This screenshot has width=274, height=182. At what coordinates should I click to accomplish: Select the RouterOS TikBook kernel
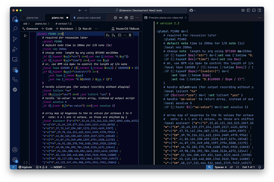(x=125, y=29)
